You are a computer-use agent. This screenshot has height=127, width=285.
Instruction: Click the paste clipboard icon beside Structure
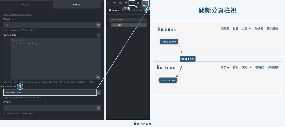tap(133, 10)
